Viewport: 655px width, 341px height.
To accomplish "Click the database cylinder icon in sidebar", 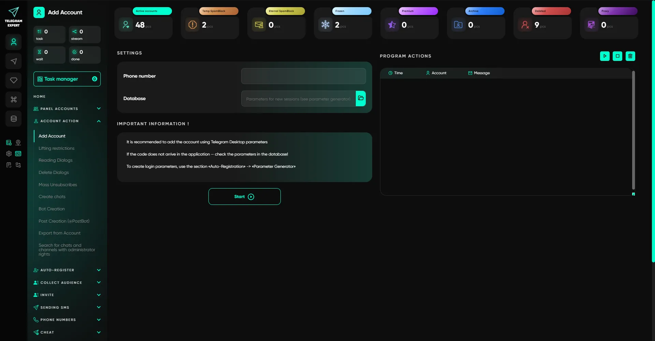I will 14,119.
